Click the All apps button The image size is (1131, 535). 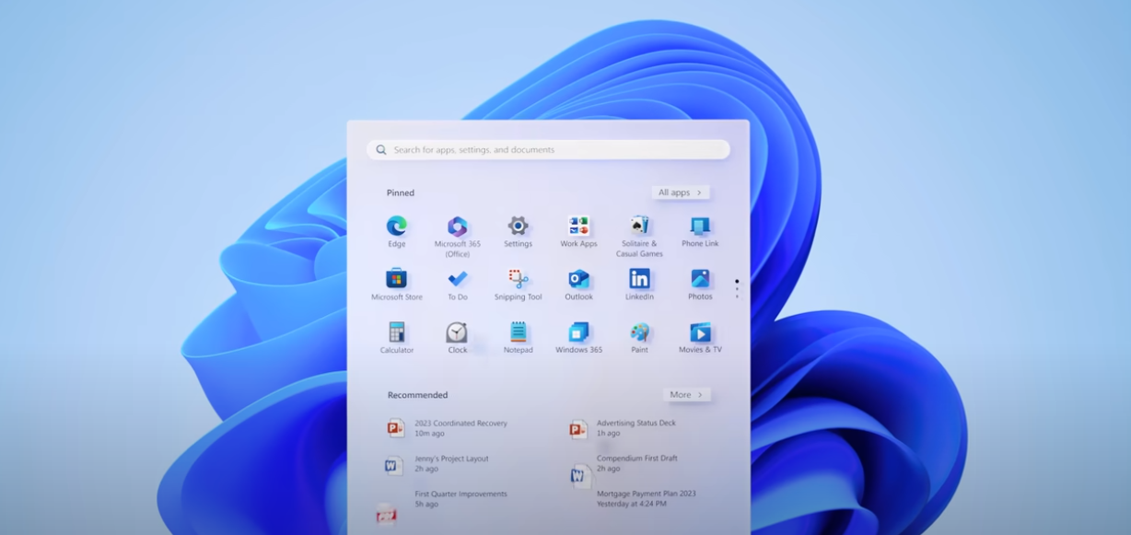(681, 192)
